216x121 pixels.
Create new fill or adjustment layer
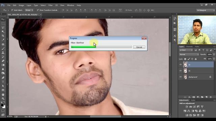coord(198,97)
